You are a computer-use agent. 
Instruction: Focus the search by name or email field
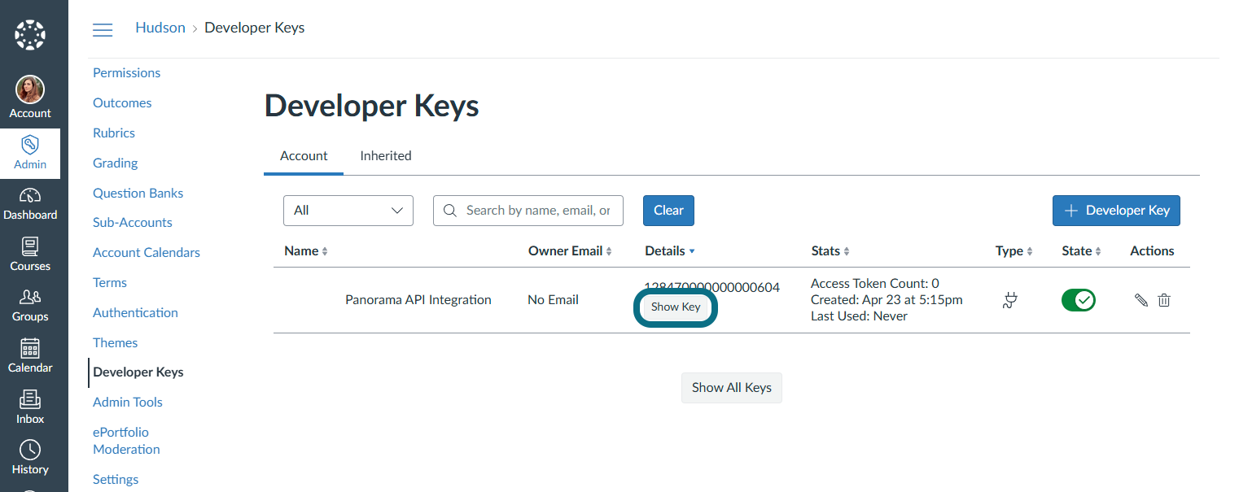pyautogui.click(x=528, y=210)
